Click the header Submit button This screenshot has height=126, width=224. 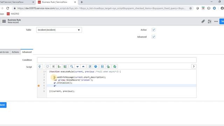click(x=222, y=21)
